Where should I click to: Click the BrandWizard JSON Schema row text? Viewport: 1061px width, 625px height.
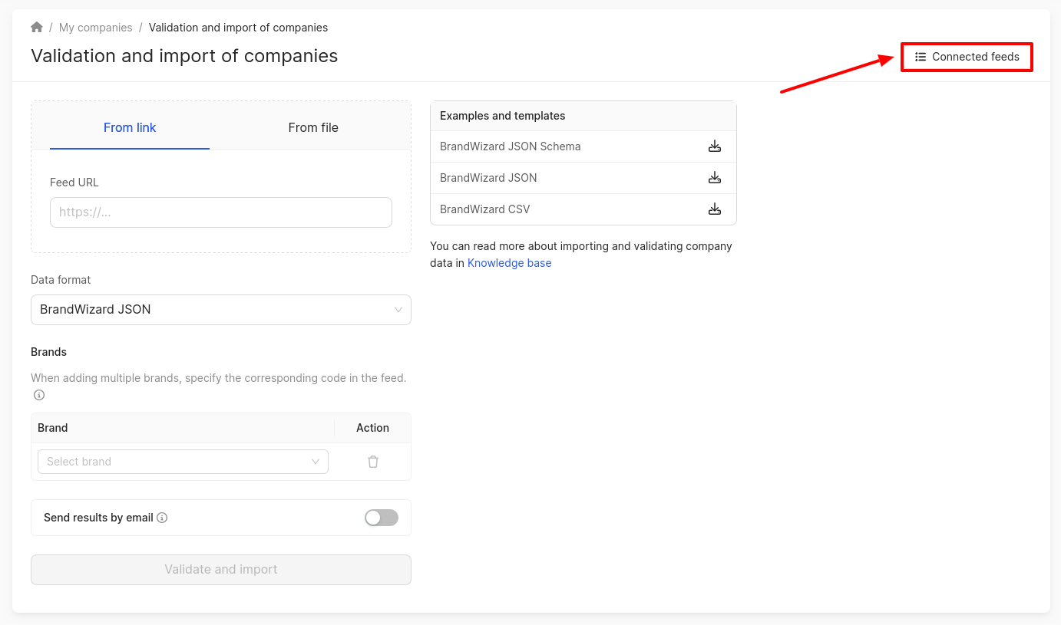511,146
